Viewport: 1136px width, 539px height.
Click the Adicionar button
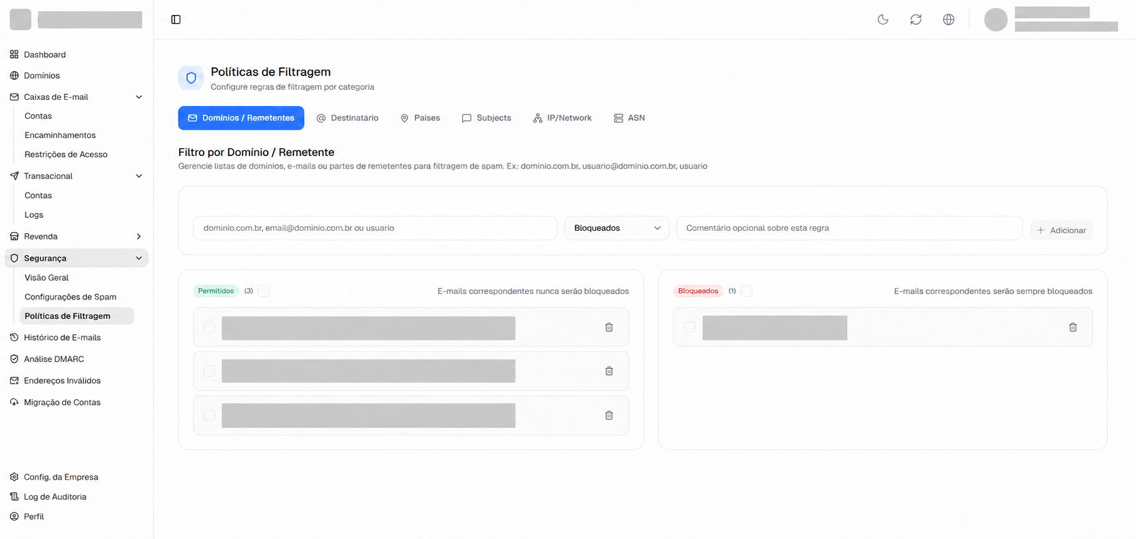[x=1061, y=230]
